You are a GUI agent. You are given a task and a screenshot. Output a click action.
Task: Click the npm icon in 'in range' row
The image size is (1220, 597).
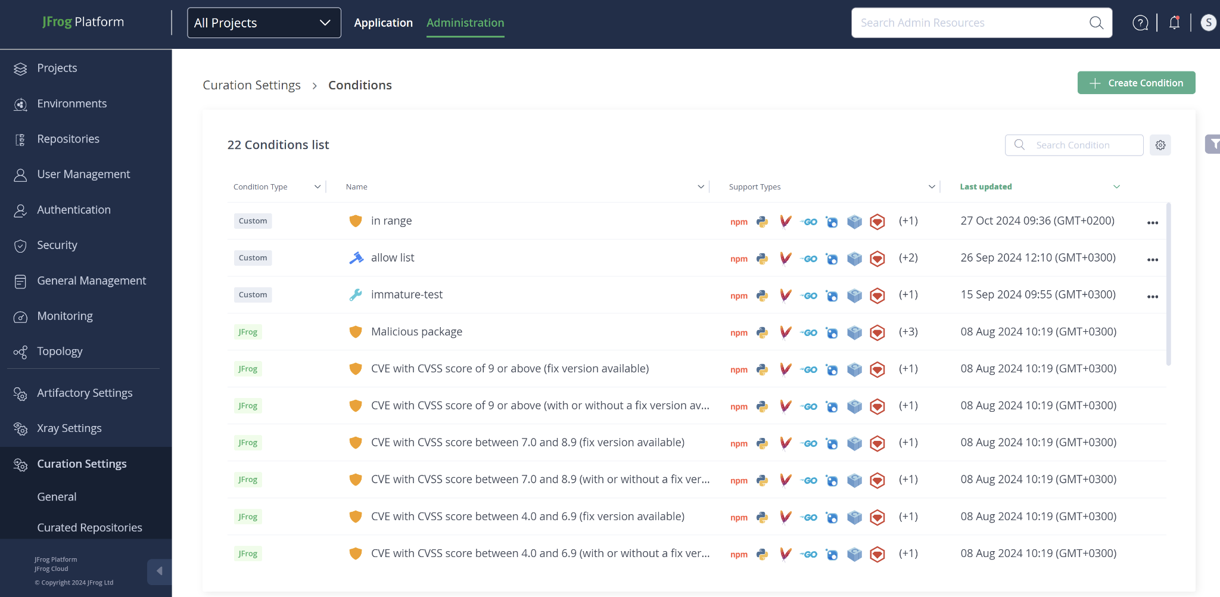coord(739,222)
